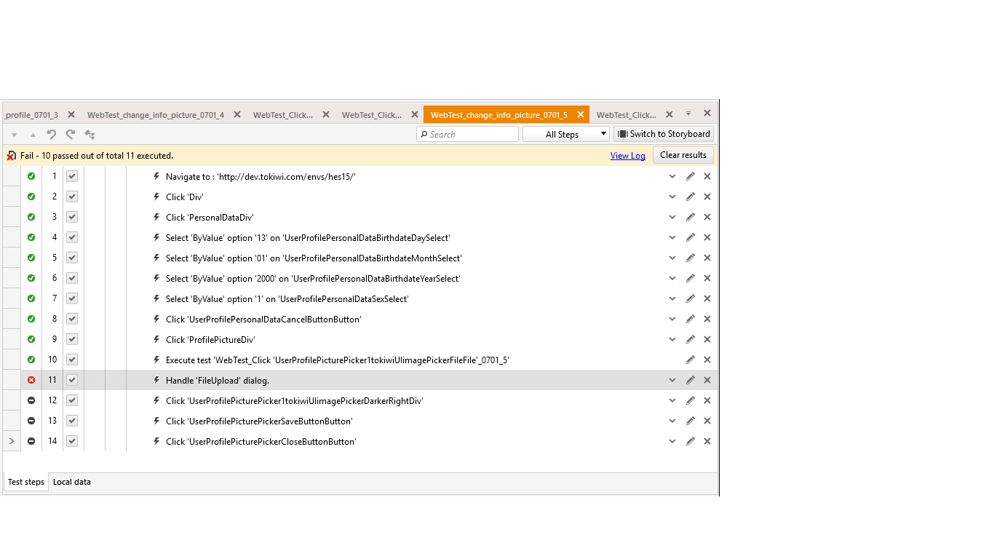Edit step 10 Execute test with pencil
This screenshot has width=994, height=559.
coord(690,360)
